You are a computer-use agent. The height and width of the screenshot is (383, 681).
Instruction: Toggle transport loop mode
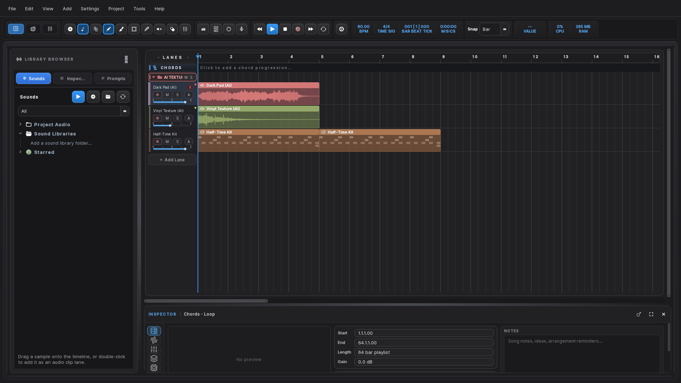[323, 29]
